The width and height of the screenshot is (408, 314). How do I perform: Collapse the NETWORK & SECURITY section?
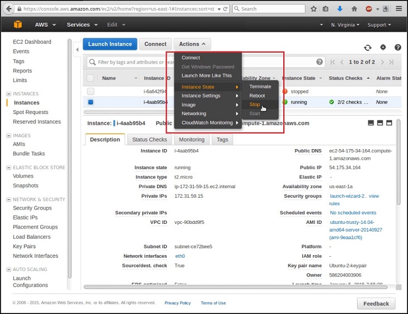[8, 200]
